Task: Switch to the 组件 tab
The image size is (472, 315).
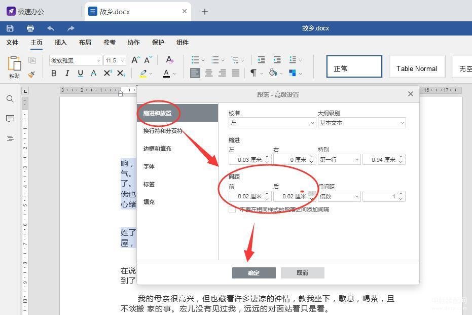Action: click(183, 43)
